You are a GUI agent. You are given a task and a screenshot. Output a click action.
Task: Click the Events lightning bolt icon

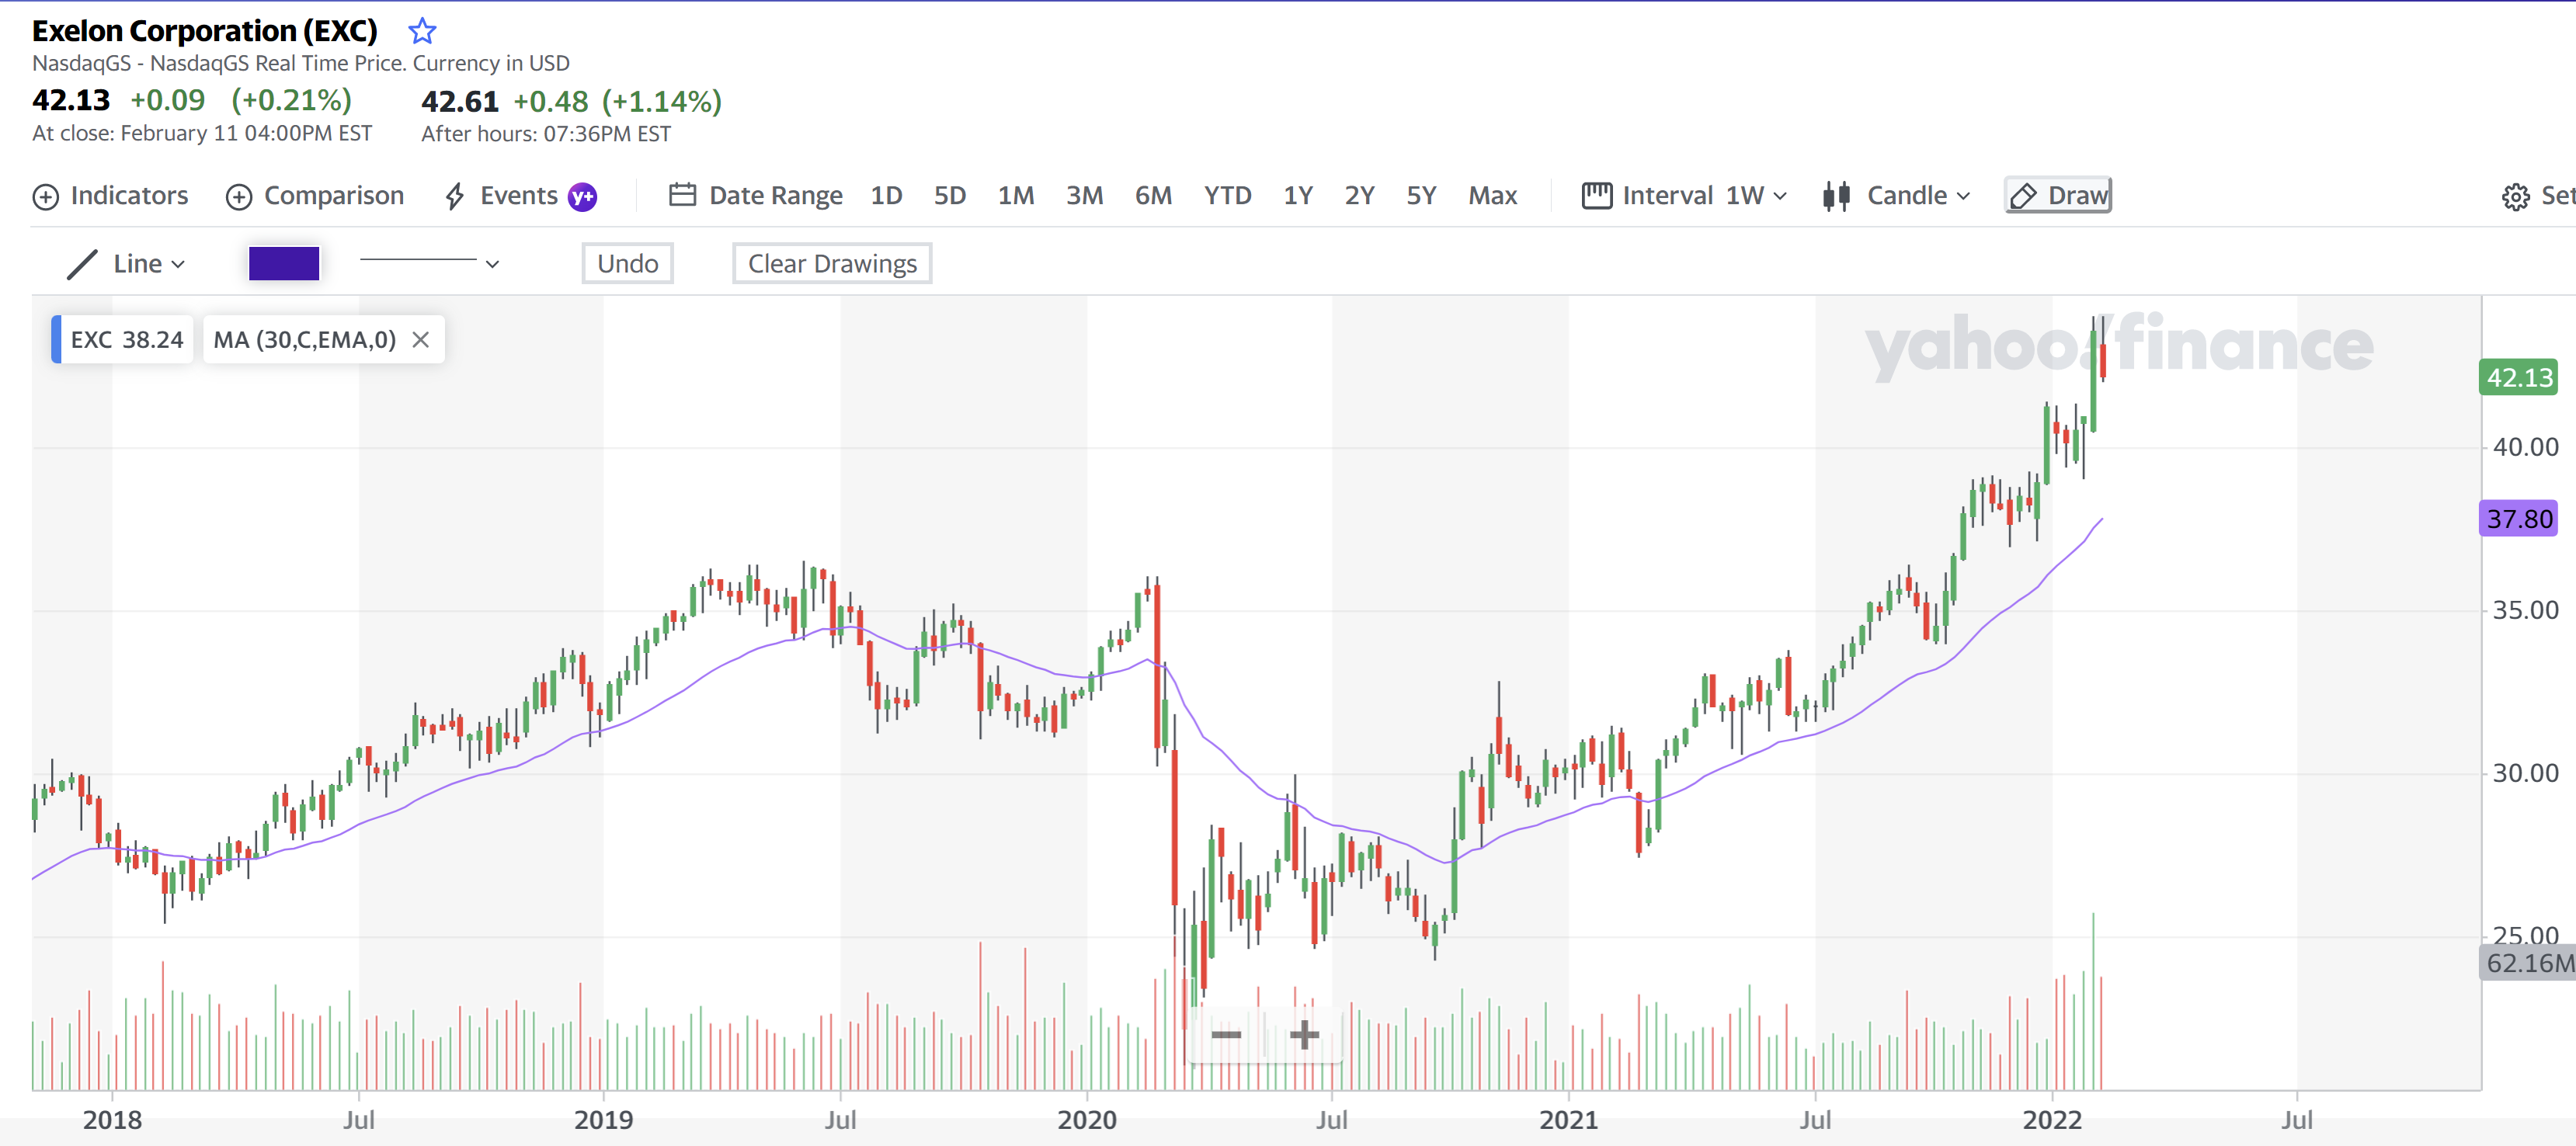pos(455,196)
